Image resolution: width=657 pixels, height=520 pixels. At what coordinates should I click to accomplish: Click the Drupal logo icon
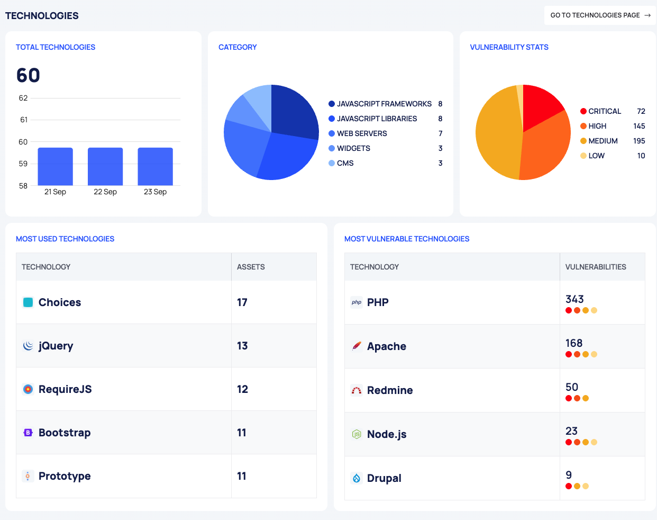(x=357, y=478)
